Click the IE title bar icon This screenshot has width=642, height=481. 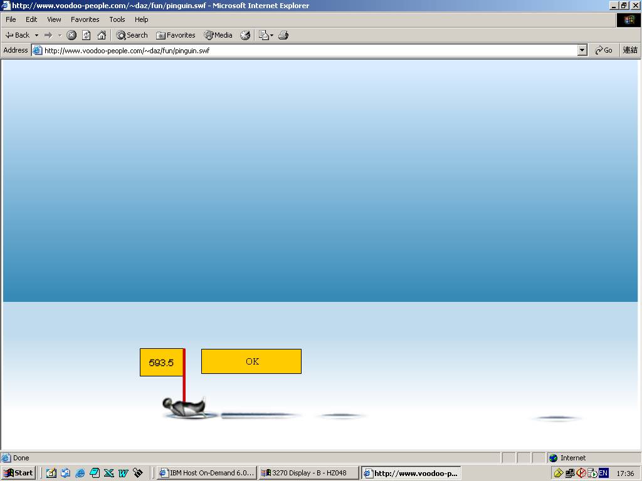coord(6,5)
